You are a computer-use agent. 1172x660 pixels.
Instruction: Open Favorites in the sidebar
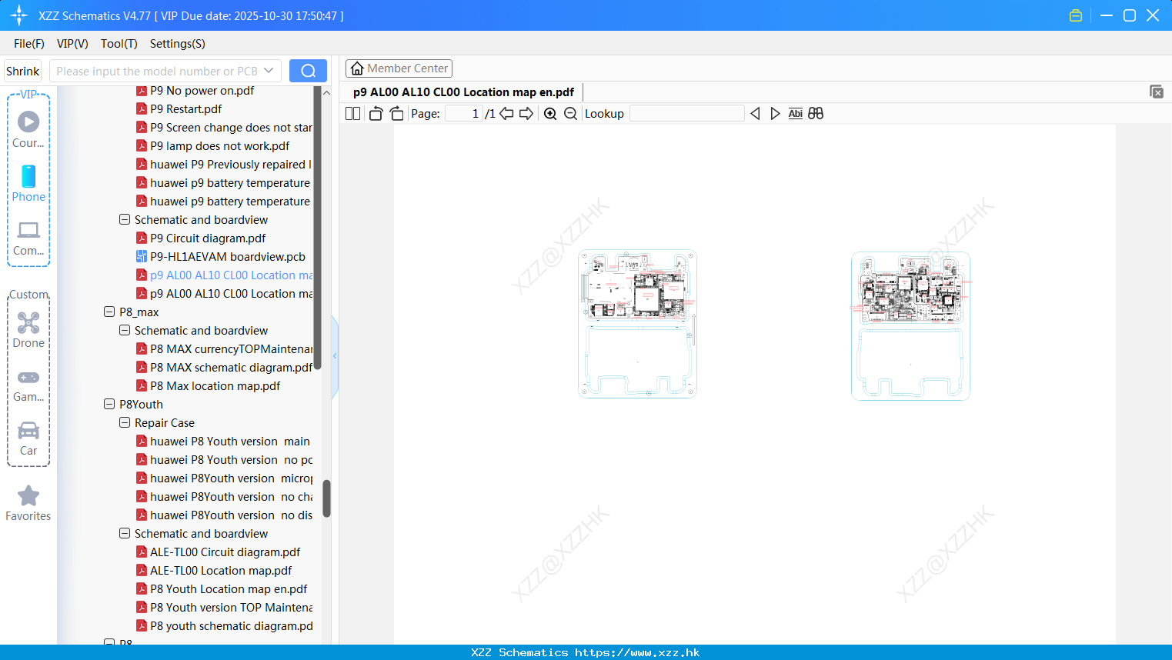coord(28,504)
